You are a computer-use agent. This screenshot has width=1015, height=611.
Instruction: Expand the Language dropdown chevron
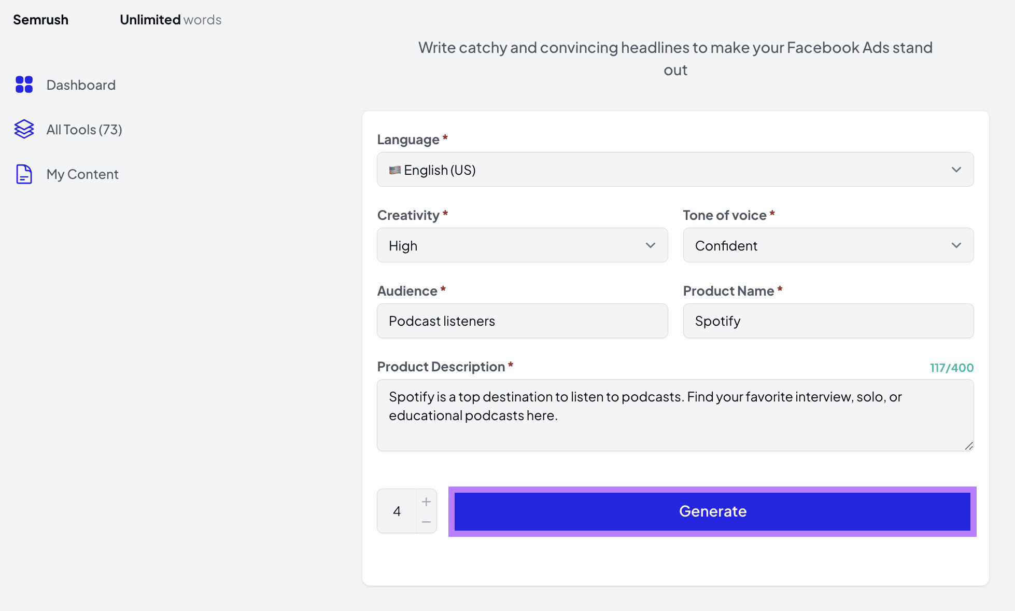point(956,170)
